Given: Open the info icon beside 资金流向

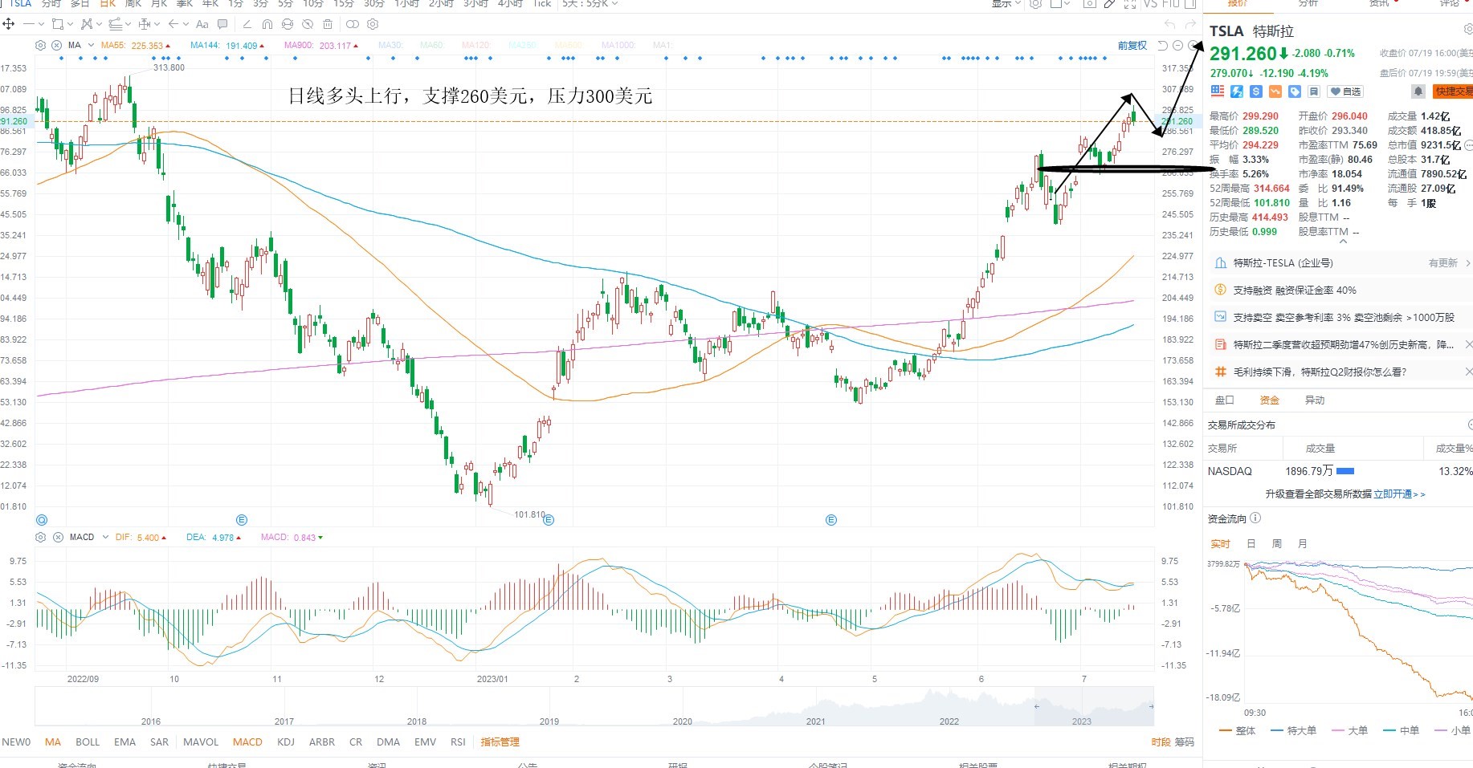Looking at the screenshot, I should click(x=1255, y=518).
